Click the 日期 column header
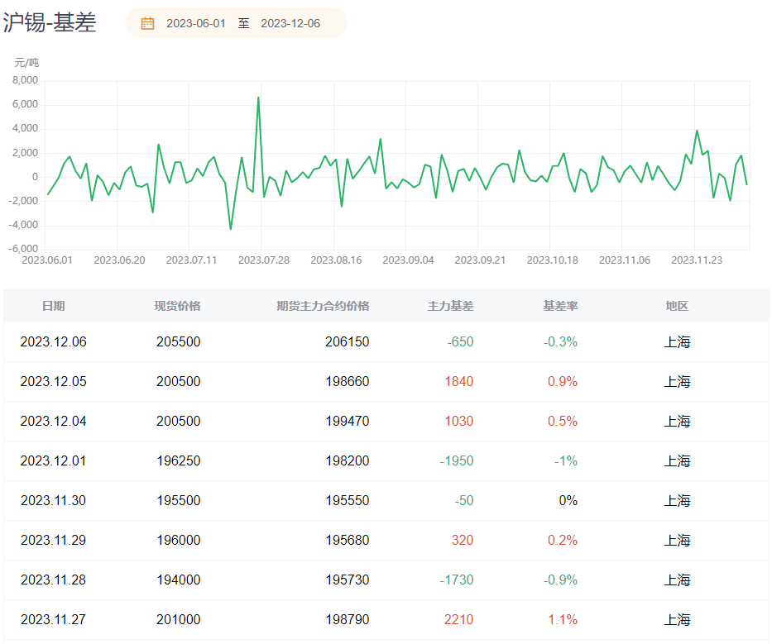This screenshot has height=644, width=772. point(53,306)
